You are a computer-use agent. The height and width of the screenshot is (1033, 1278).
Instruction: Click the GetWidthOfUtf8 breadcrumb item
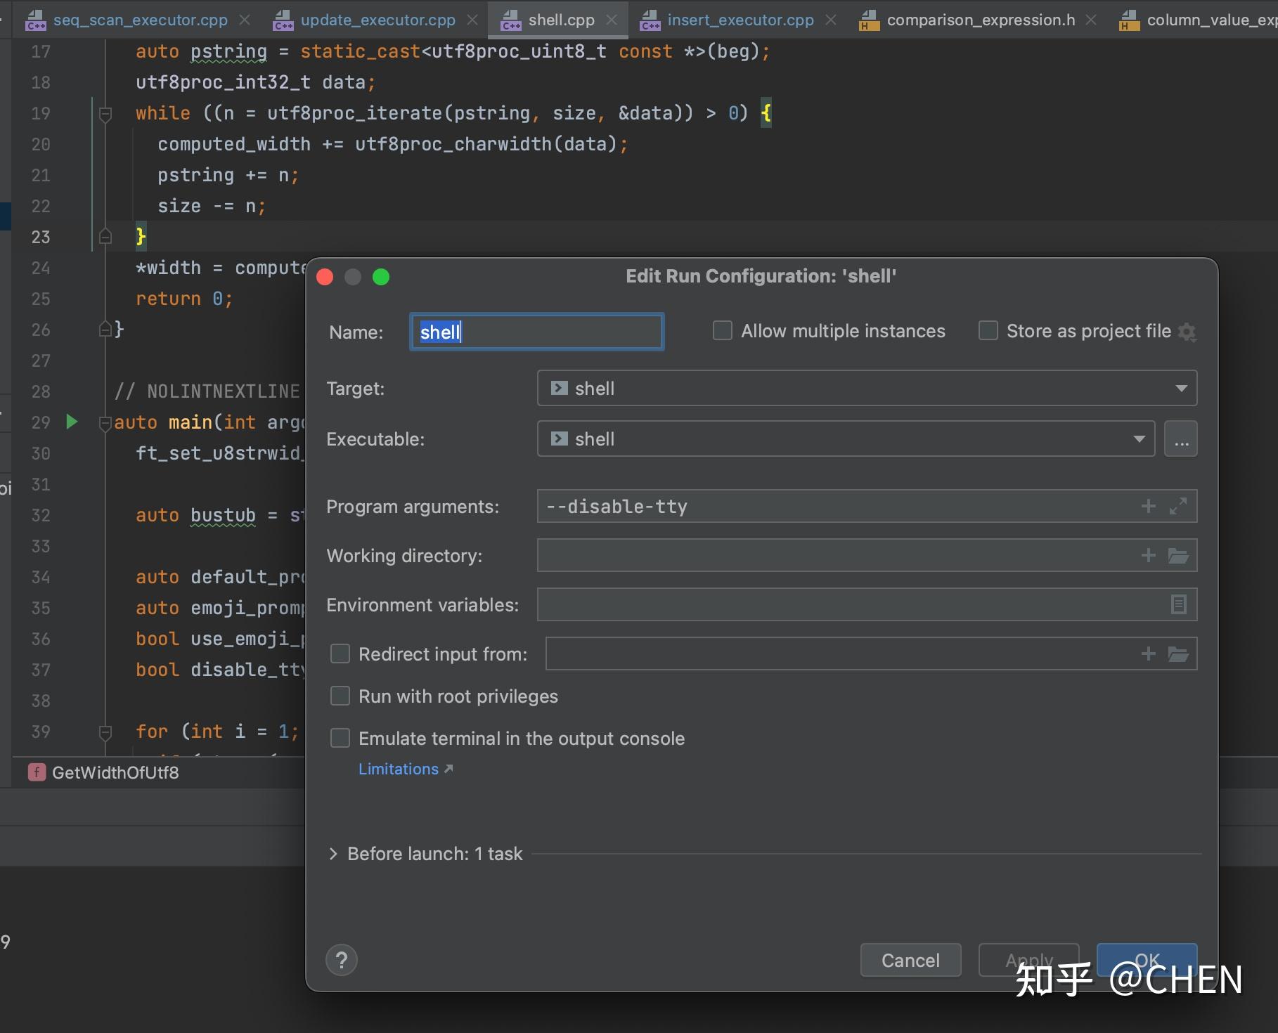coord(116,772)
